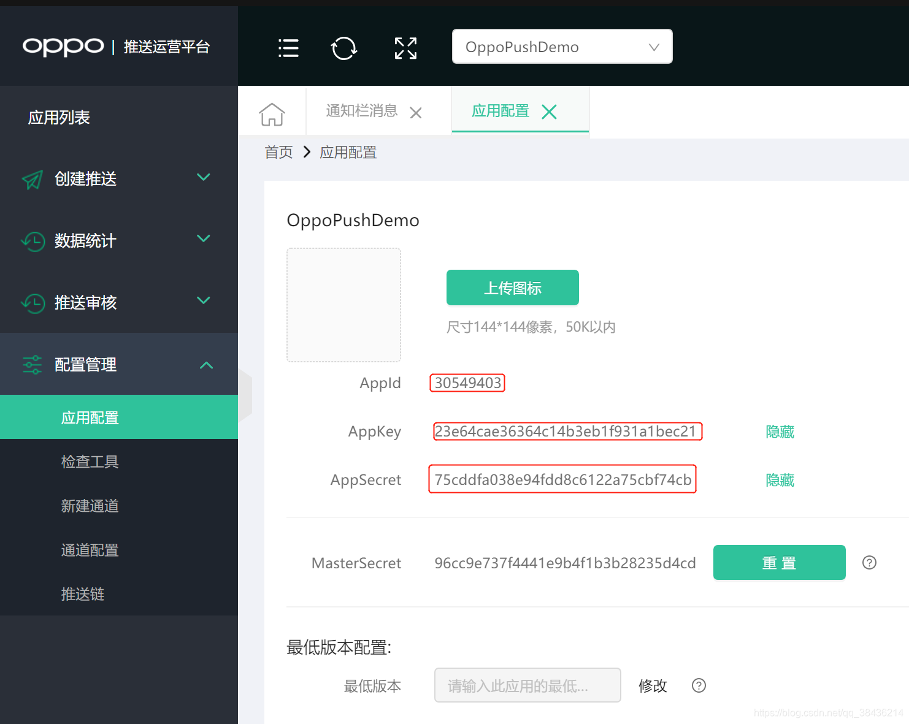Click the OPPO logo in sidebar header
Viewport: 909px width, 724px height.
tap(63, 47)
